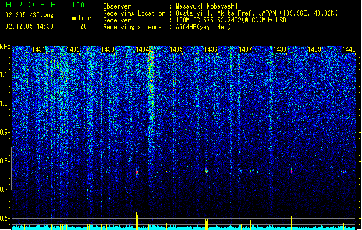Click the tallest yellow power spike before 1434
The width and height of the screenshot is (362, 230).
[x=137, y=221]
